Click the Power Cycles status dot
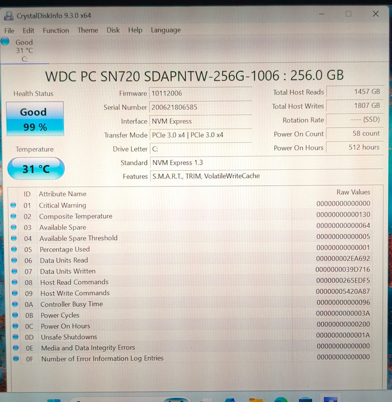Screen dimensions: 392x402 [15, 315]
